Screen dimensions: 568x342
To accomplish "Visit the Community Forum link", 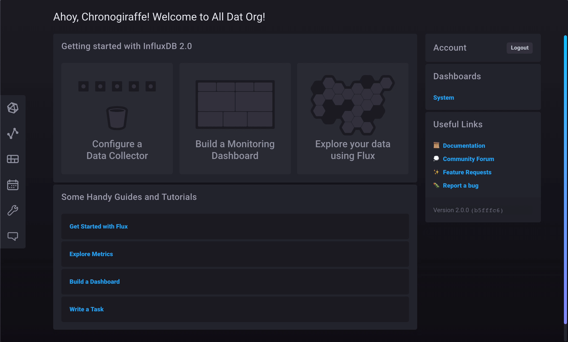I will click(x=468, y=159).
